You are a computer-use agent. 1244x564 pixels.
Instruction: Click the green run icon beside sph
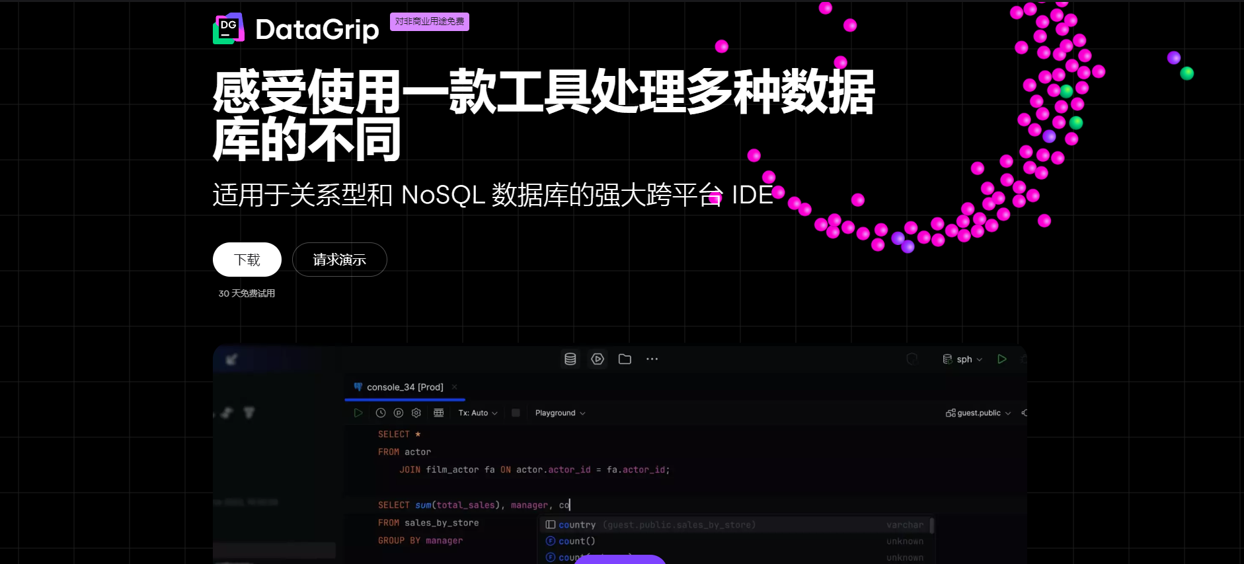coord(1002,359)
